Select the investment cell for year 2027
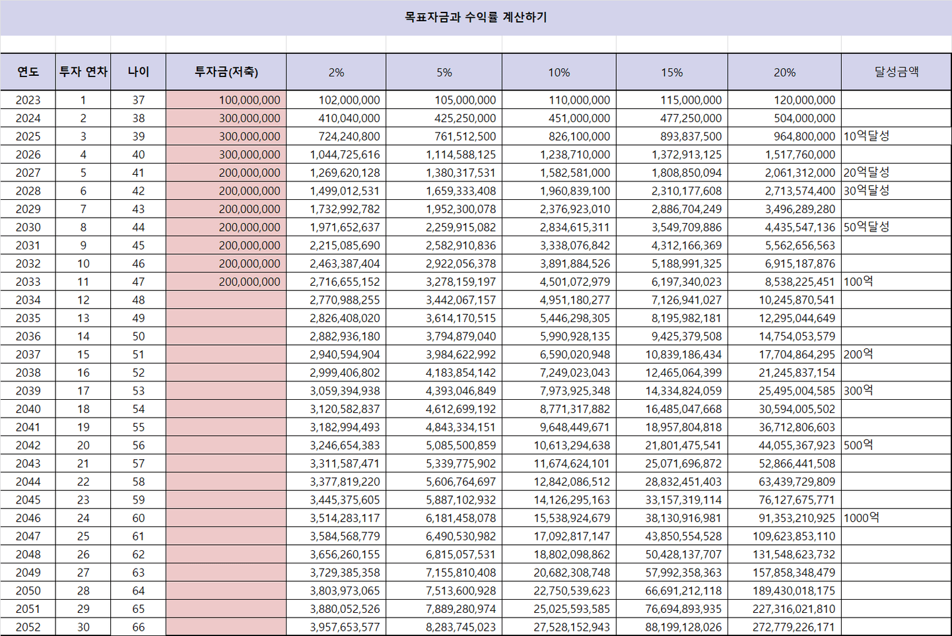 (x=226, y=172)
